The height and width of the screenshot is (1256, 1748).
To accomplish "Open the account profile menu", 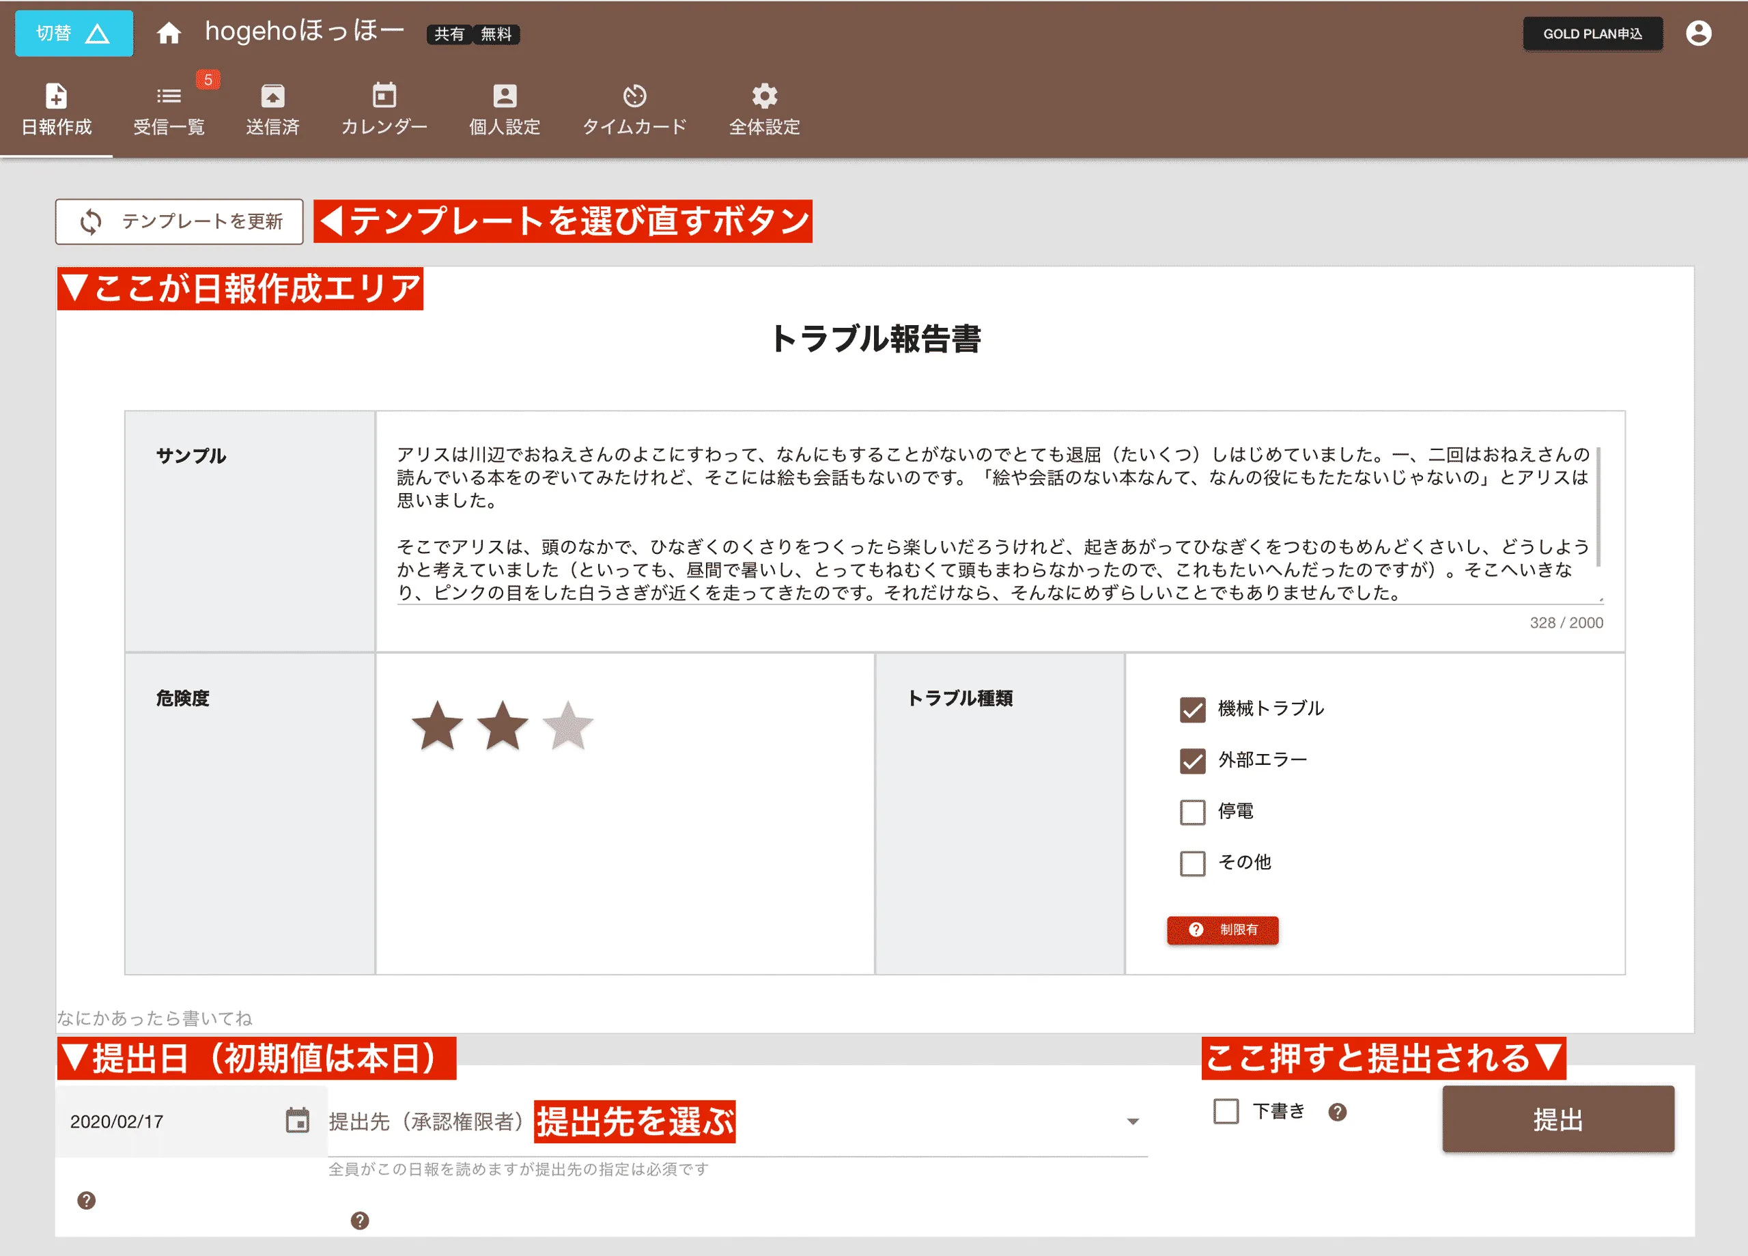I will point(1699,33).
